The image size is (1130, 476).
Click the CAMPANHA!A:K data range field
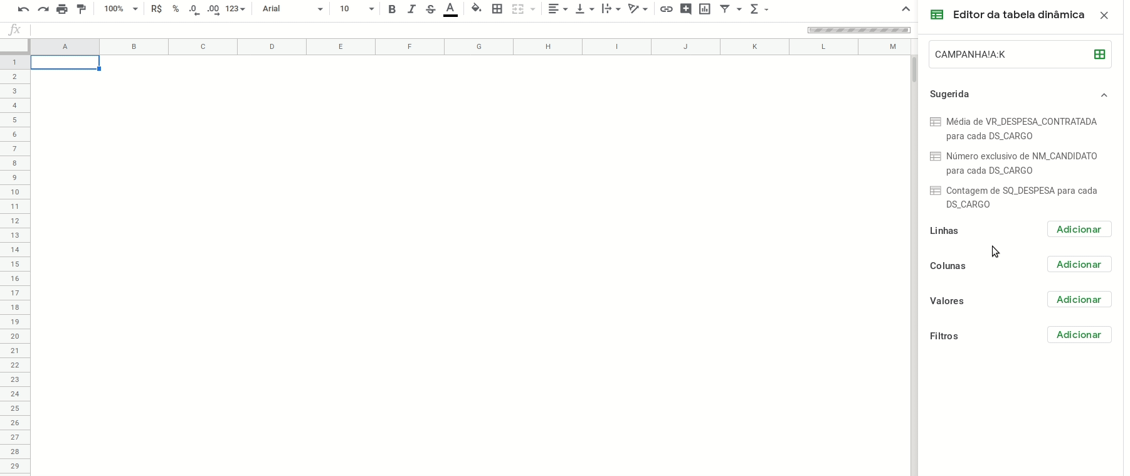click(1010, 55)
